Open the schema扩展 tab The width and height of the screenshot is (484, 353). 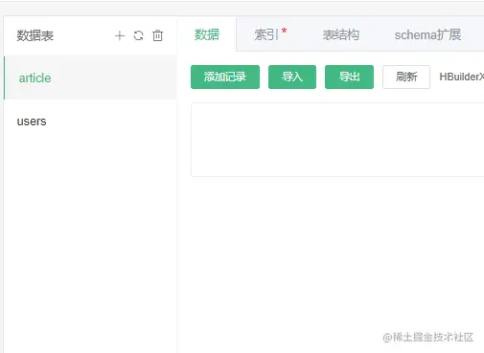(427, 34)
